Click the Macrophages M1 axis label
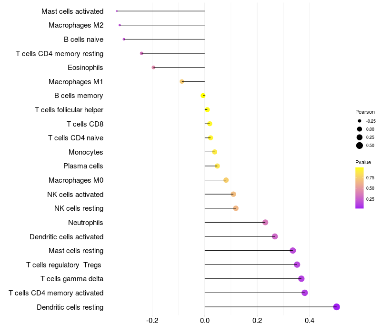 coord(76,81)
